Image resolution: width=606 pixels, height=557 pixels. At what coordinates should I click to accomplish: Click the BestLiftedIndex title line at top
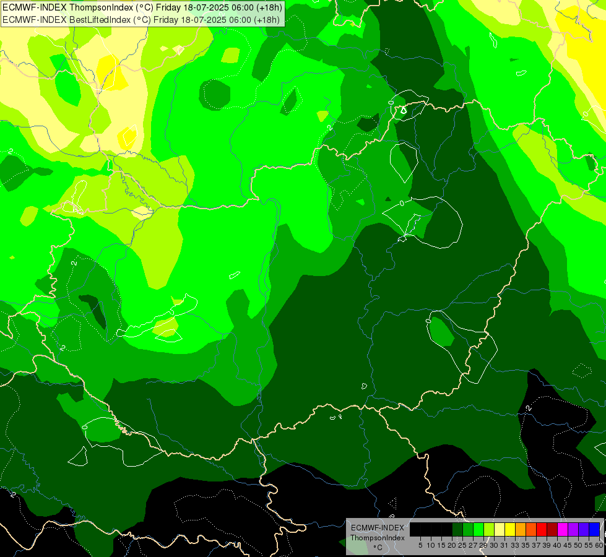click(141, 20)
